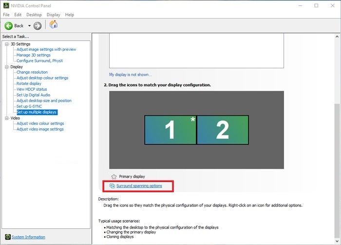Open Adjust desktop size and position
This screenshot has height=245, width=341.
[x=44, y=101]
